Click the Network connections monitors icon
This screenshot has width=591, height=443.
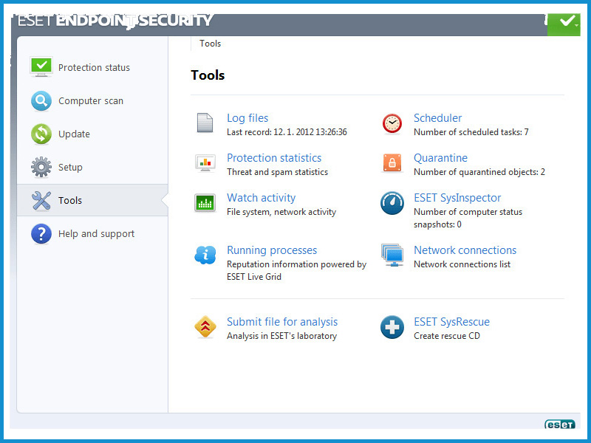pos(392,255)
